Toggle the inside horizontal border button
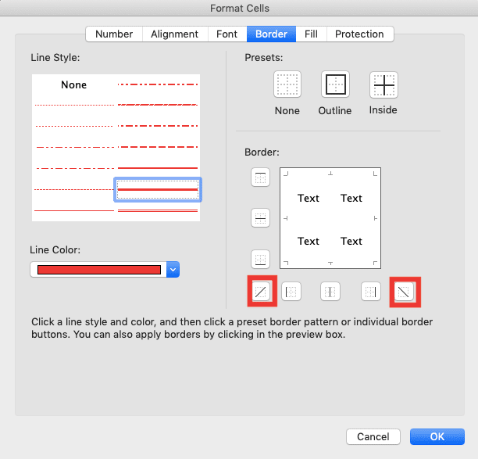Image resolution: width=478 pixels, height=459 pixels. click(260, 218)
